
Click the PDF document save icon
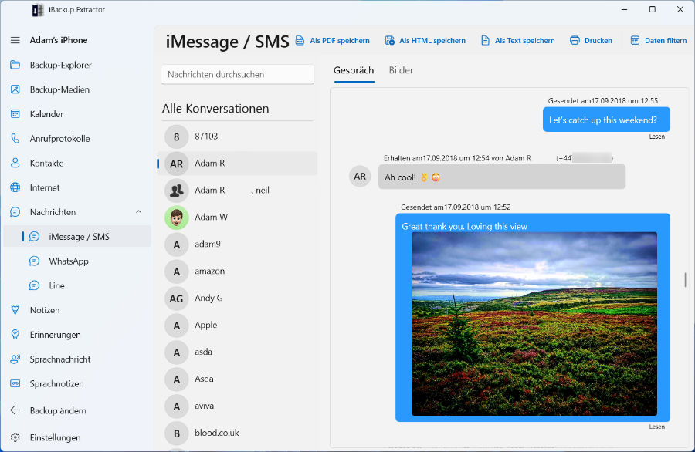[x=300, y=40]
